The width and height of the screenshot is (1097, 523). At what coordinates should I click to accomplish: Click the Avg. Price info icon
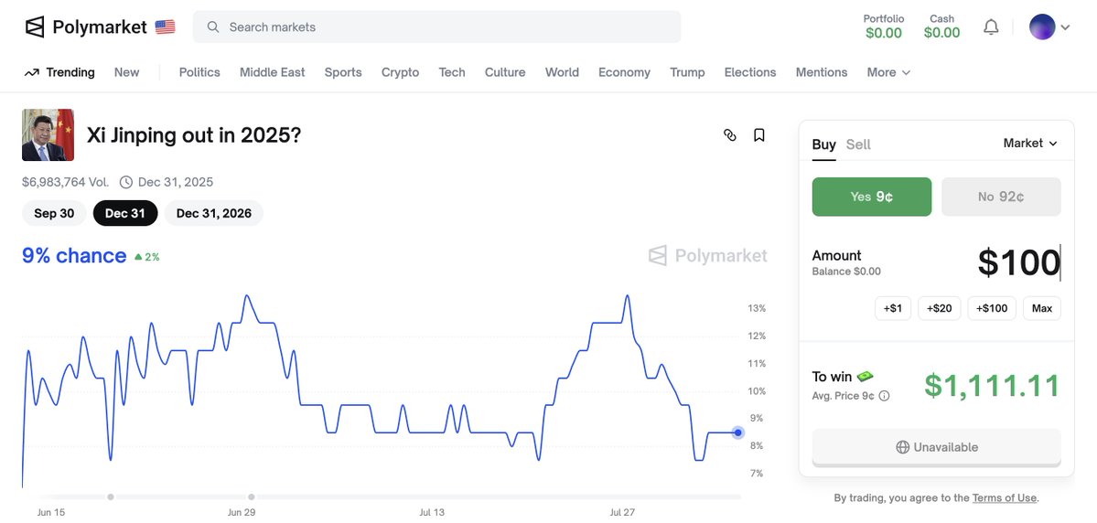[885, 396]
